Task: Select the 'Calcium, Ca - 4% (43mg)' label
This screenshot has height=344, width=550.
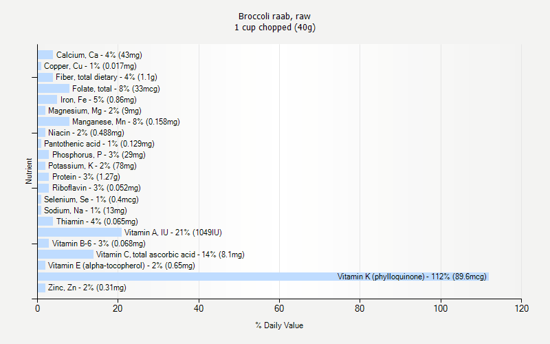Action: [x=99, y=55]
